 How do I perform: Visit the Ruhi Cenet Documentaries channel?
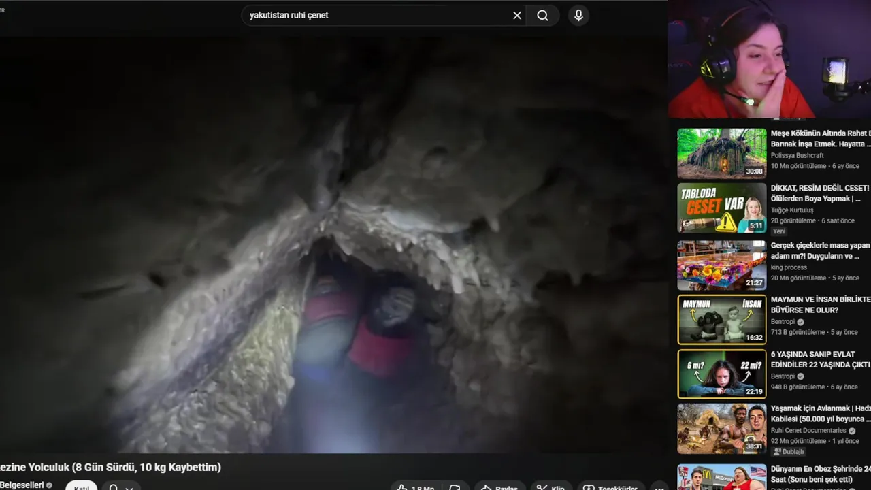[x=808, y=431]
